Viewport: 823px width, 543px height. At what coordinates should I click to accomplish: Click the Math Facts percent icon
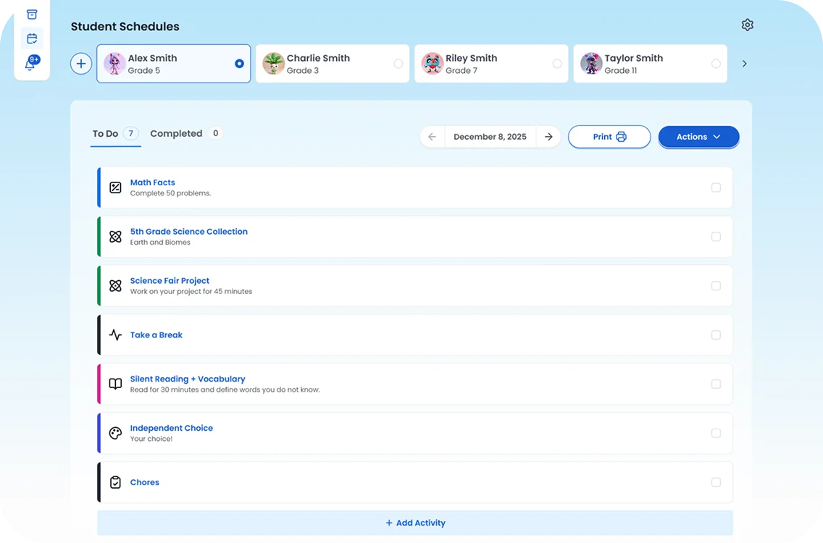115,188
